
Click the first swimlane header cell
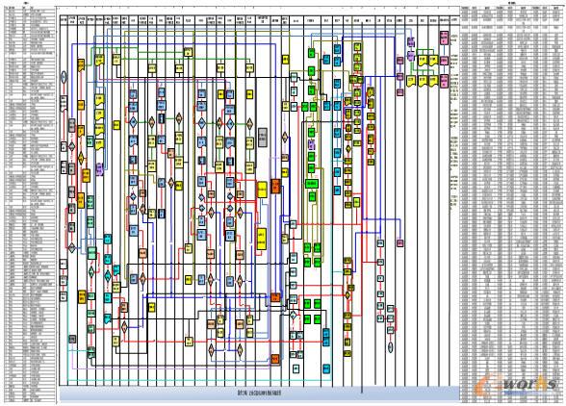64,20
